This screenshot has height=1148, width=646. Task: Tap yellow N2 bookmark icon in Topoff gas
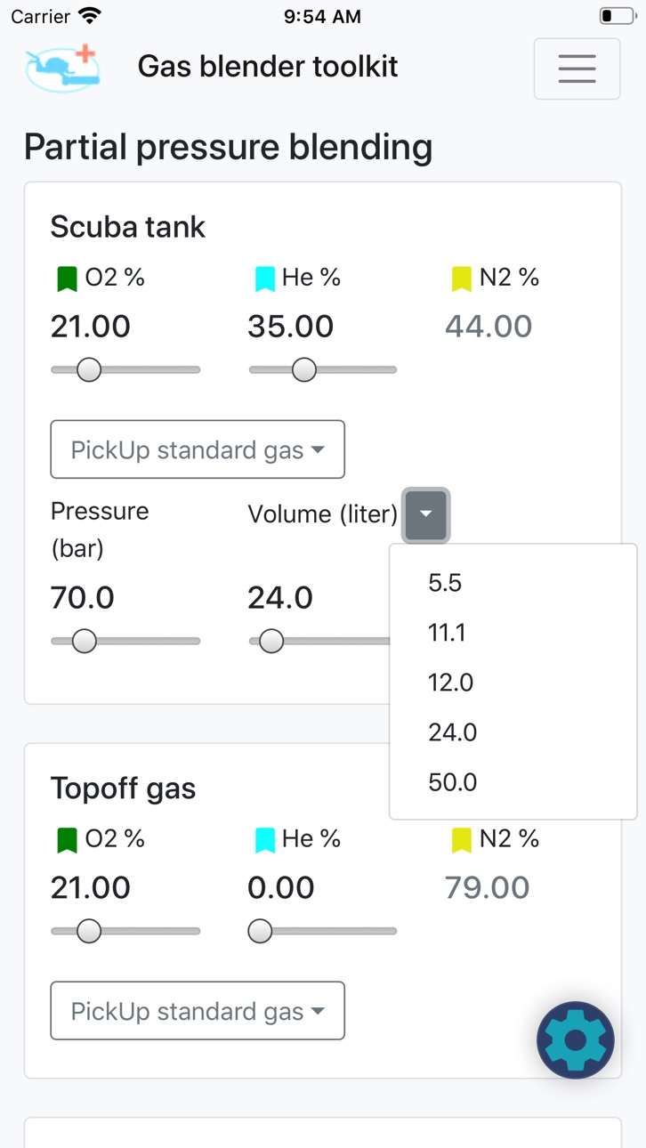461,841
